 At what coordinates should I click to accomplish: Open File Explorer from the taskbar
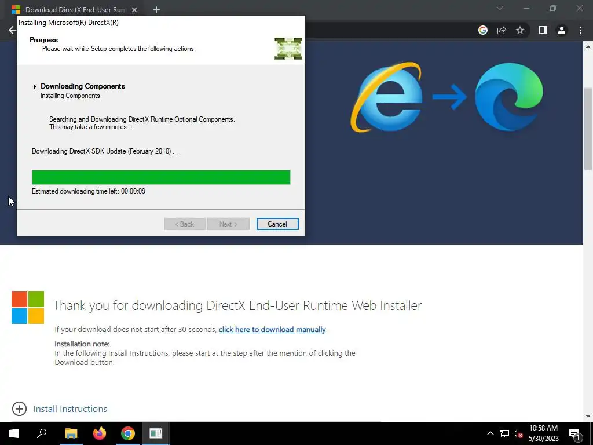pyautogui.click(x=71, y=433)
